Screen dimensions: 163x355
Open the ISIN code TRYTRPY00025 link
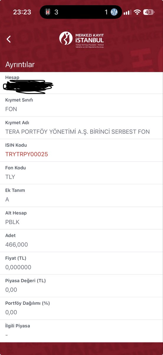27,154
